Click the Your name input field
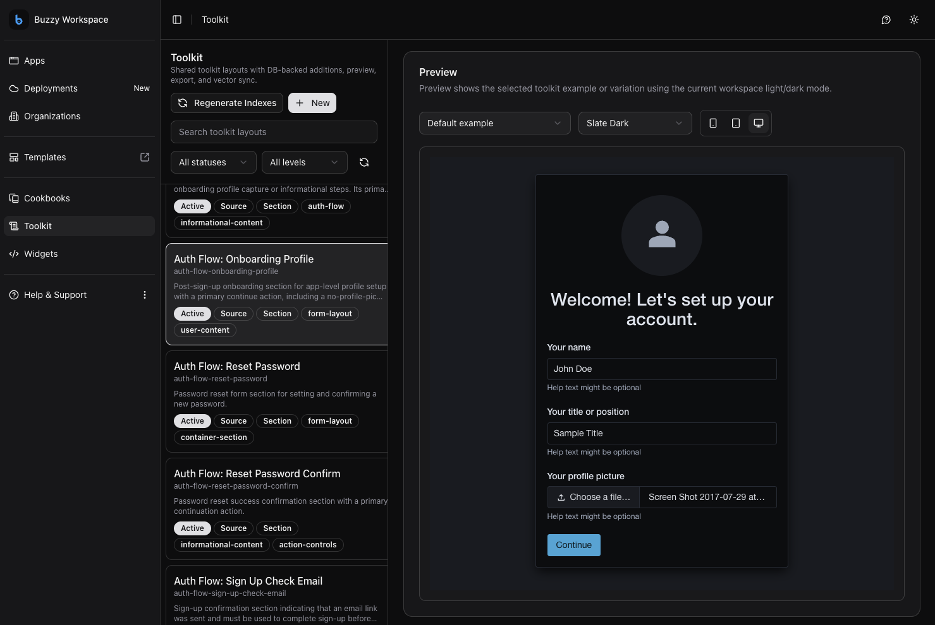 point(662,369)
